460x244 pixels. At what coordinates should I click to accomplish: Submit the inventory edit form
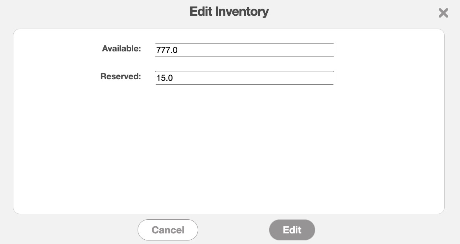pos(292,230)
